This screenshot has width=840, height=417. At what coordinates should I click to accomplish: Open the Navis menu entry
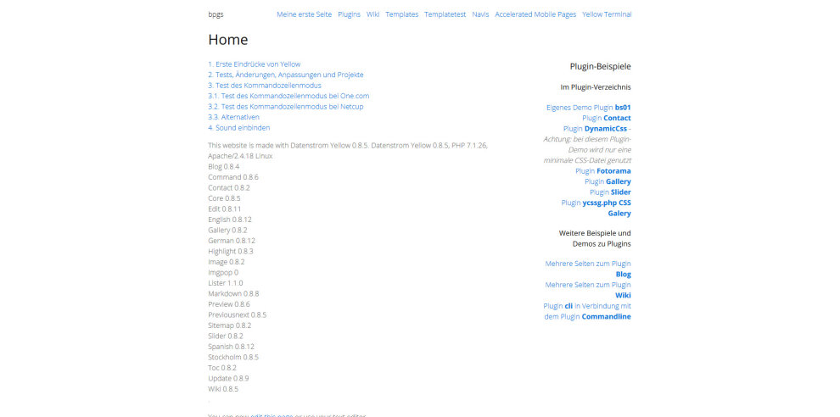(x=480, y=14)
